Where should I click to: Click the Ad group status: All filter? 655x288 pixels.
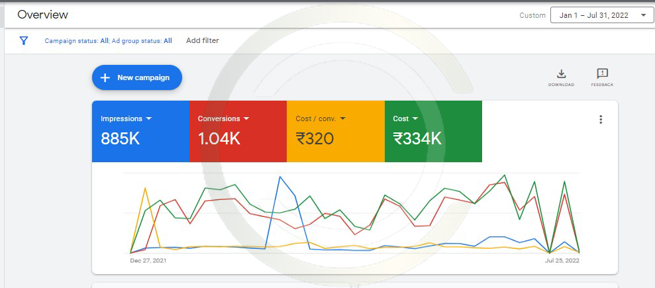tap(142, 41)
